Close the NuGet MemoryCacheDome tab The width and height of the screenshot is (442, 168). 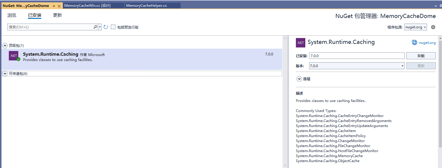59,6
